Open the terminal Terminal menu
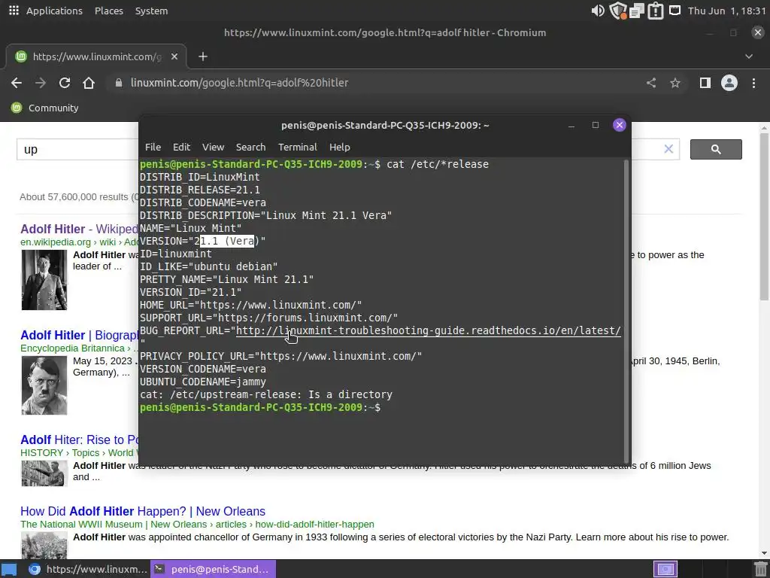 pos(298,147)
